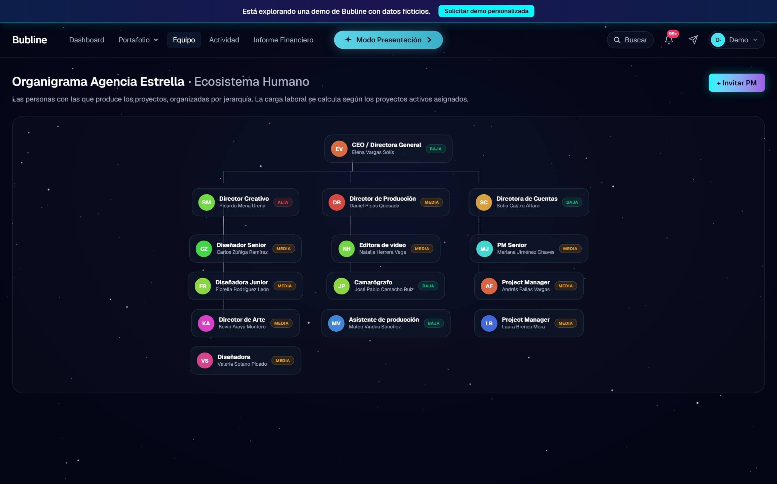The image size is (777, 484).
Task: Click the LB avatar of Laura Brenes
Action: [x=489, y=323]
